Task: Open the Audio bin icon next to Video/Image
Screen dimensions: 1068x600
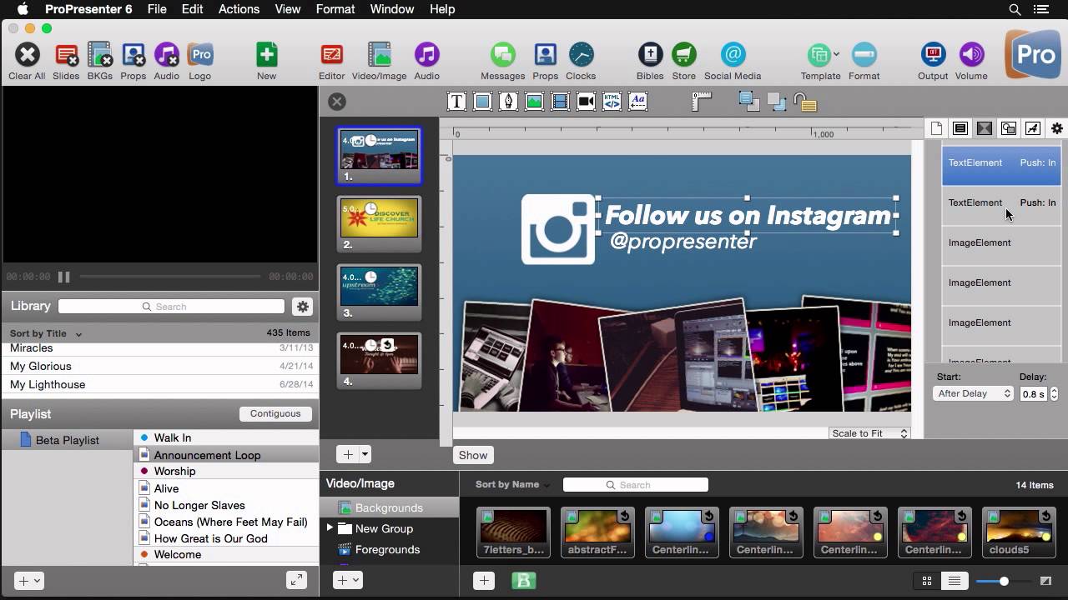Action: (426, 55)
